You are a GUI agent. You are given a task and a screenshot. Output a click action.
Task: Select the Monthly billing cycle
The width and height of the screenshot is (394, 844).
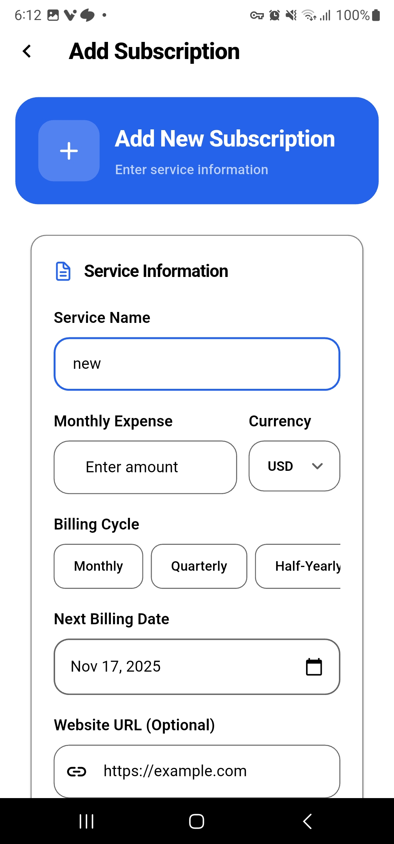click(98, 566)
